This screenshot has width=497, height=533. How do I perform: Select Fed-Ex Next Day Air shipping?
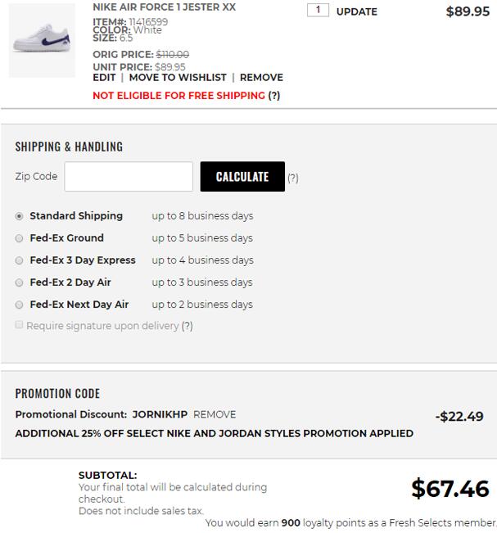pyautogui.click(x=20, y=305)
